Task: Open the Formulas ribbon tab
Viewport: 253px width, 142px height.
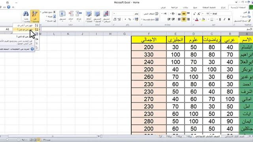Action: 195,7
